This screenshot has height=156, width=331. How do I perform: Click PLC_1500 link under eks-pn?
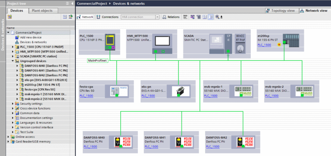pyautogui.click(x=148, y=96)
